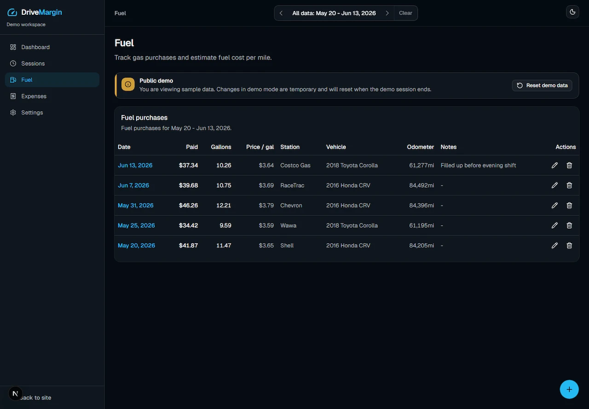Edit the May 25, 2026 Wawa purchase
Screen dimensions: 589x409
tap(554, 225)
